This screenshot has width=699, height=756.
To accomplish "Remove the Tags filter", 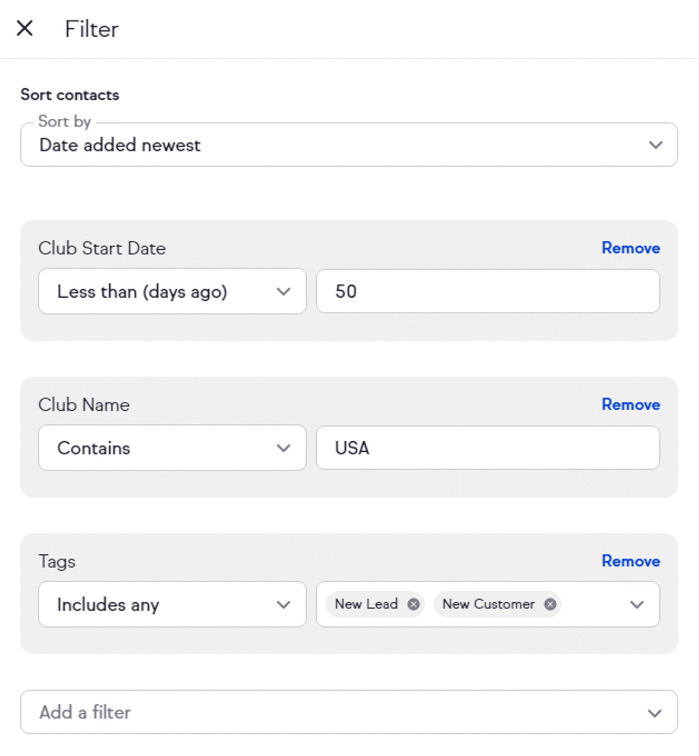I will pyautogui.click(x=630, y=561).
